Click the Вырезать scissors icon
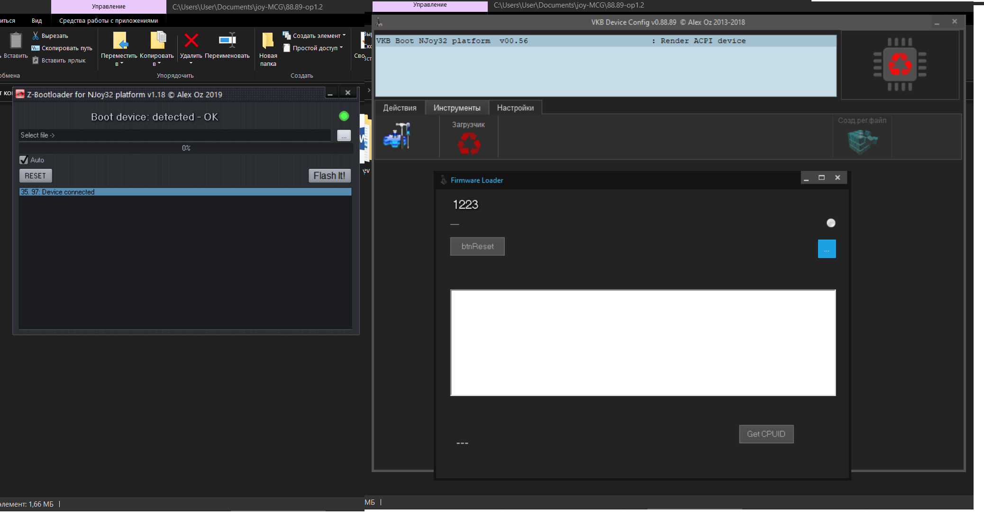The width and height of the screenshot is (984, 518). (x=36, y=36)
